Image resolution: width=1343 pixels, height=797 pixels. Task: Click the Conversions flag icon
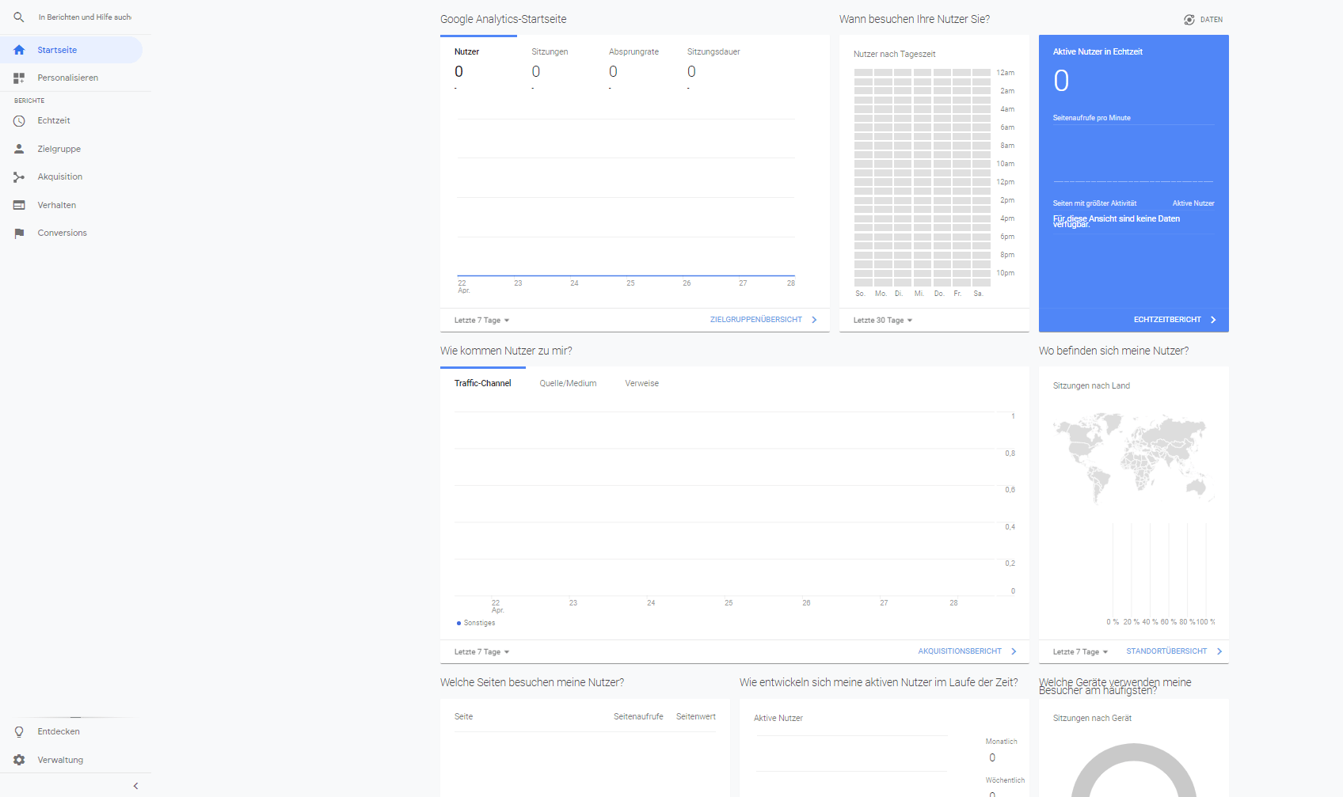pyautogui.click(x=19, y=233)
